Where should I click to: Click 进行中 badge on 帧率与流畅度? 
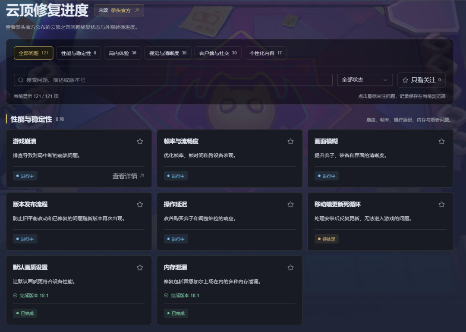[x=176, y=176]
